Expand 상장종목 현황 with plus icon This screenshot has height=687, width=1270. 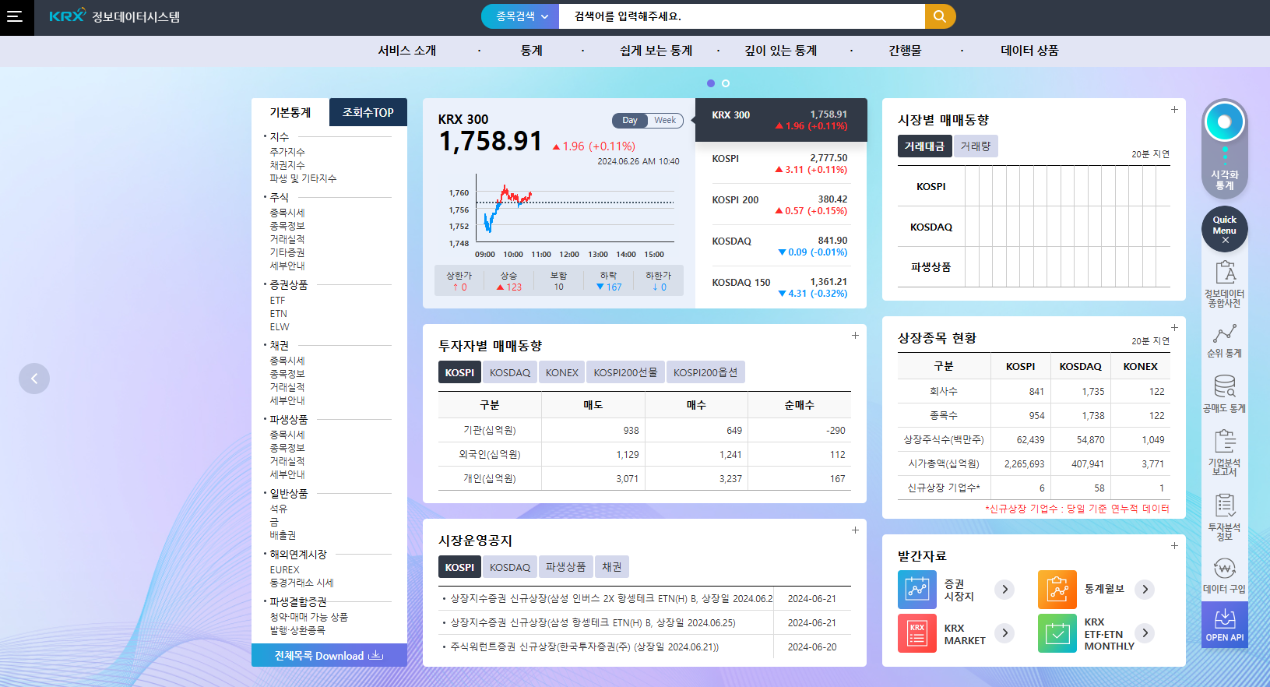(1174, 328)
